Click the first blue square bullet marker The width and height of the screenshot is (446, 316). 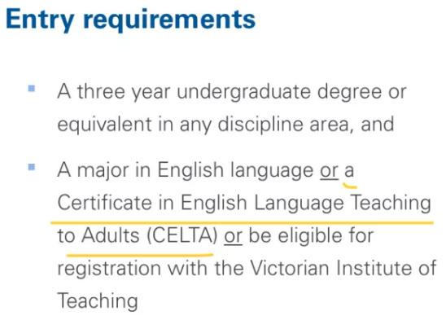click(32, 89)
